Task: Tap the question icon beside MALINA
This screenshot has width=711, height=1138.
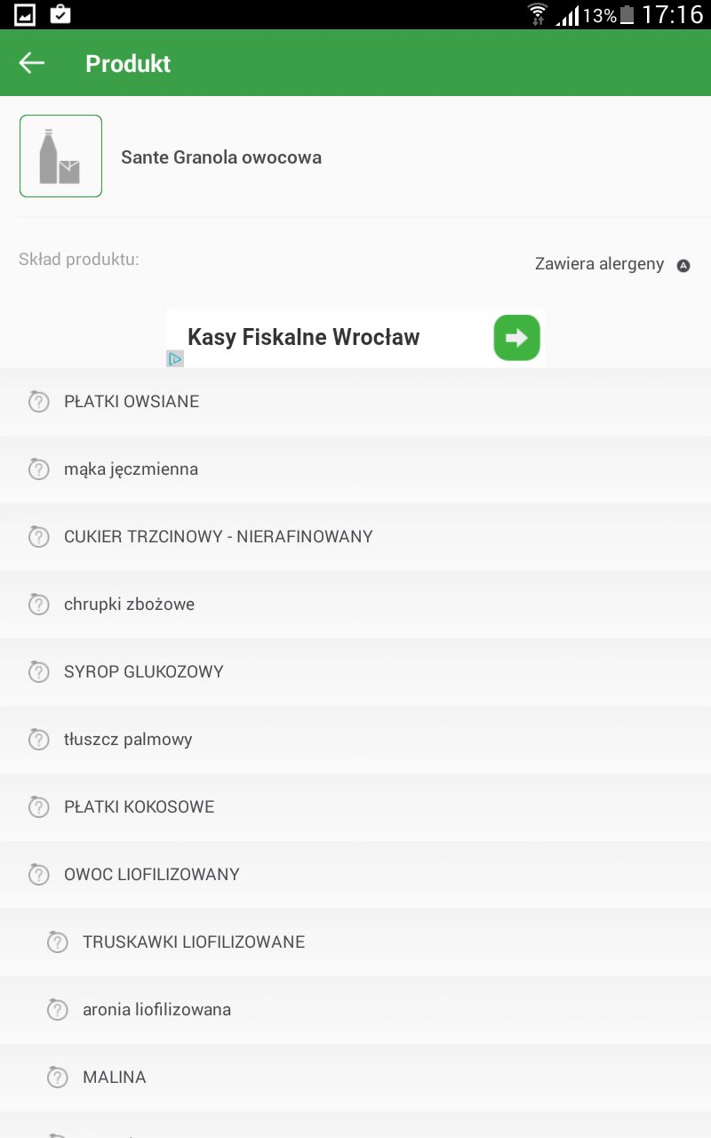Action: click(57, 1078)
